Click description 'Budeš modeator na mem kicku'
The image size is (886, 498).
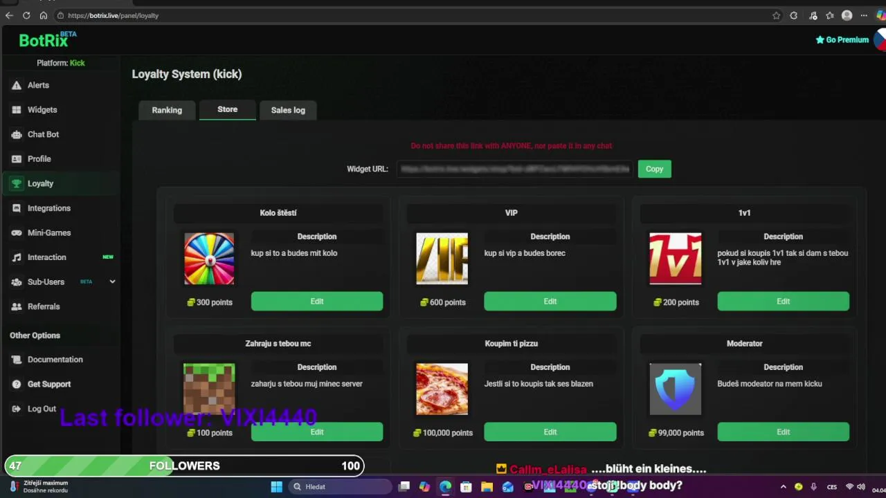pos(770,384)
